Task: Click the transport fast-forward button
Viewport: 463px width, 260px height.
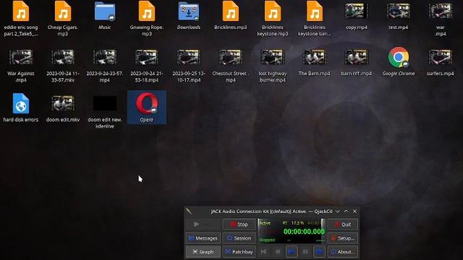Action: coord(319,252)
